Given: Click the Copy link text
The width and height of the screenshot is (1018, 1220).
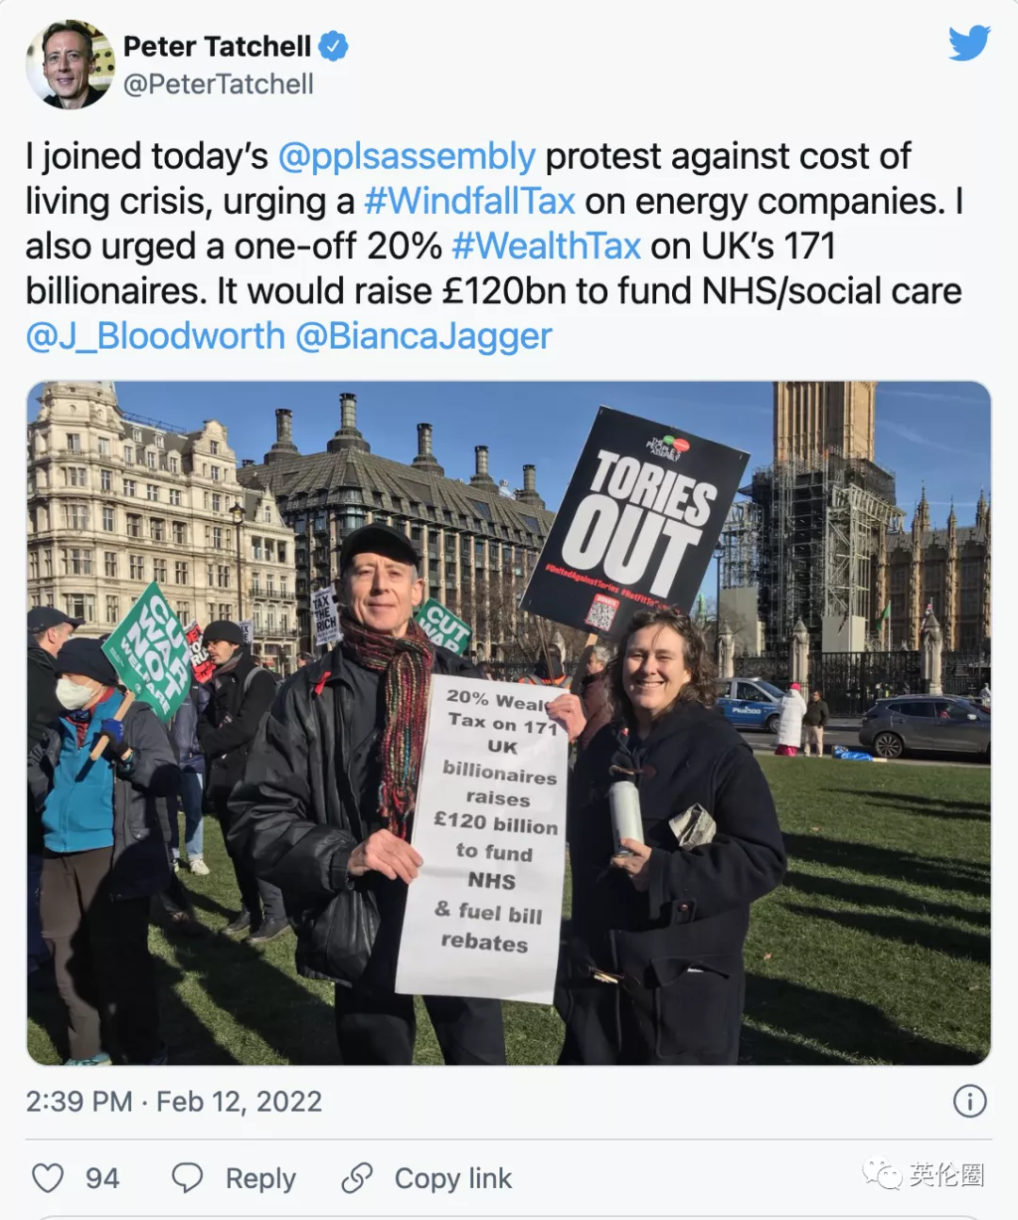Looking at the screenshot, I should click(x=452, y=1179).
